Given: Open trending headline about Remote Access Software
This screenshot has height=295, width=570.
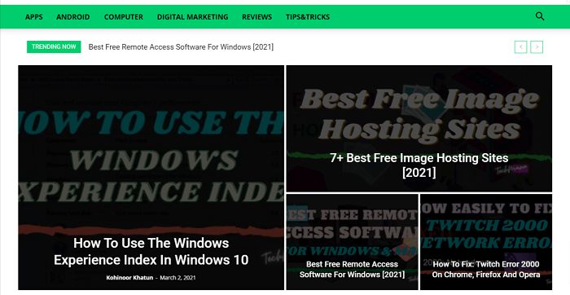Looking at the screenshot, I should 181,47.
